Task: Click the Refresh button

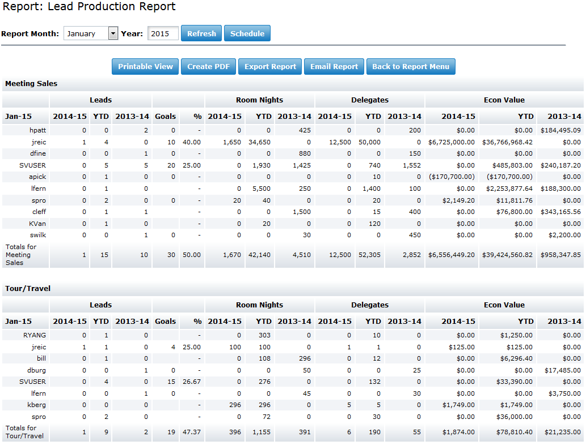Action: (x=201, y=33)
